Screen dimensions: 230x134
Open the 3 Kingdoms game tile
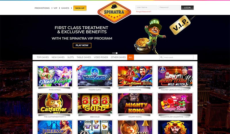coord(135,76)
